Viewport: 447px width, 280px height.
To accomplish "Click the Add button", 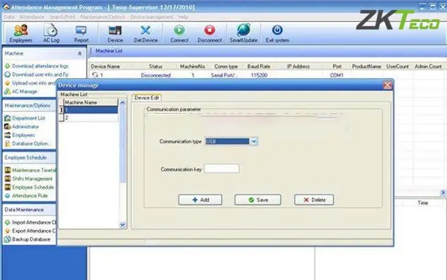I will pyautogui.click(x=200, y=200).
